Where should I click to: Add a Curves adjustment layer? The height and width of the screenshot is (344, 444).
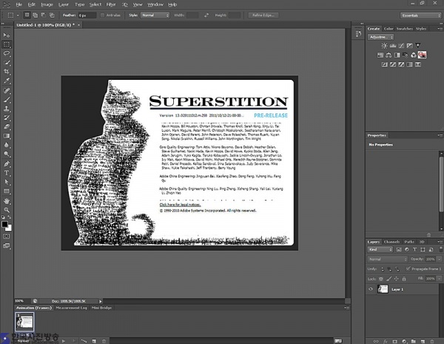[x=401, y=46]
